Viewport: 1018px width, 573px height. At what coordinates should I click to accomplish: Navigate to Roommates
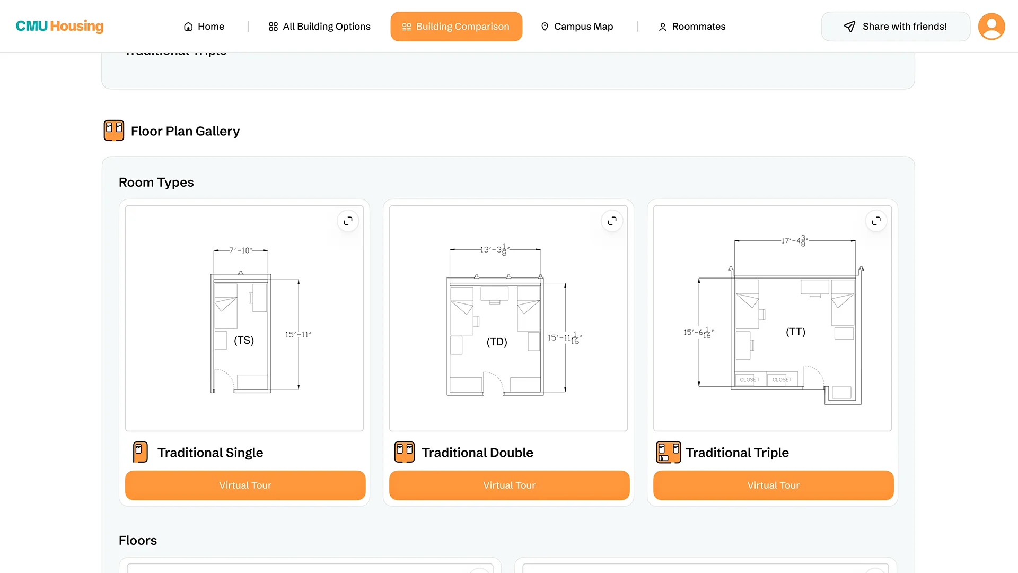(692, 27)
